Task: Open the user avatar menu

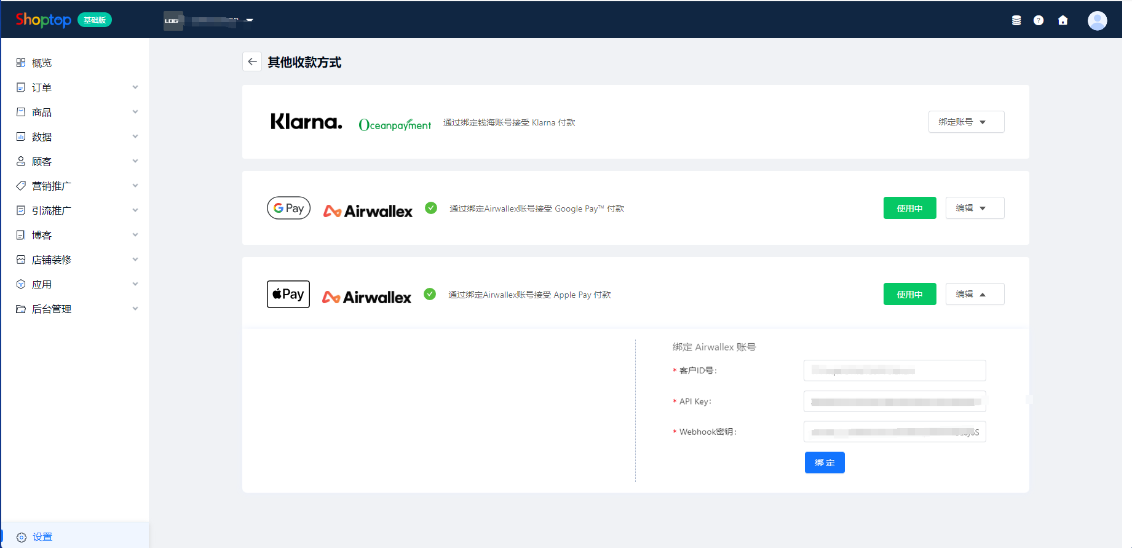Action: (x=1097, y=20)
